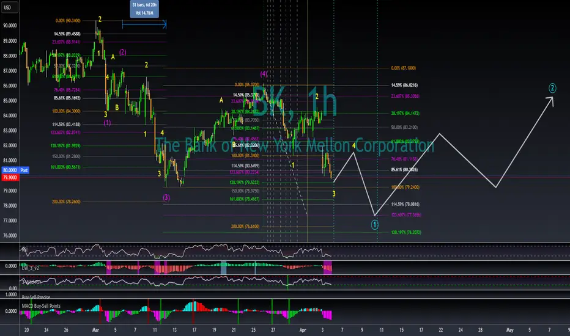The image size is (570, 336).
Task: Select the EW_3_v2 indicator label
Action: [30, 268]
